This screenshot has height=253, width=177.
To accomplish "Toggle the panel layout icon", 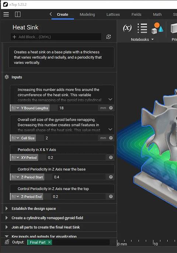I will 18,14.
